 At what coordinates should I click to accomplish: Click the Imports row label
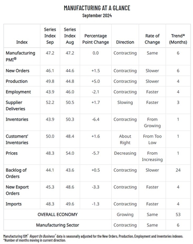pos(14,204)
